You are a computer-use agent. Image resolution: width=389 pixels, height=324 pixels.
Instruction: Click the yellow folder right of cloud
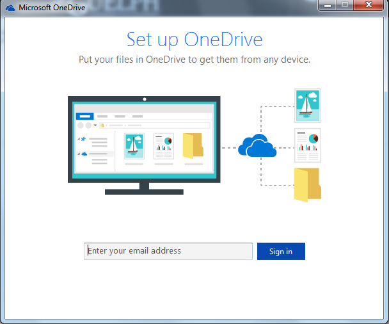coord(308,184)
